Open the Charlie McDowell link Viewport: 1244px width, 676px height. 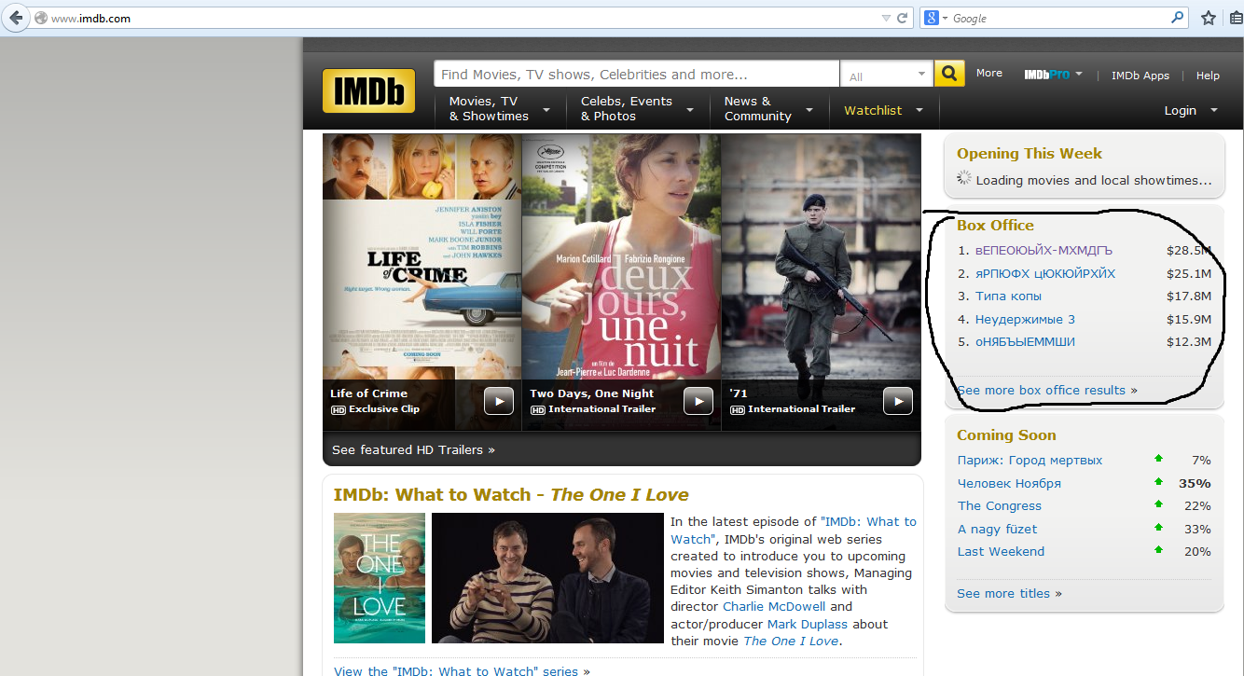774,607
